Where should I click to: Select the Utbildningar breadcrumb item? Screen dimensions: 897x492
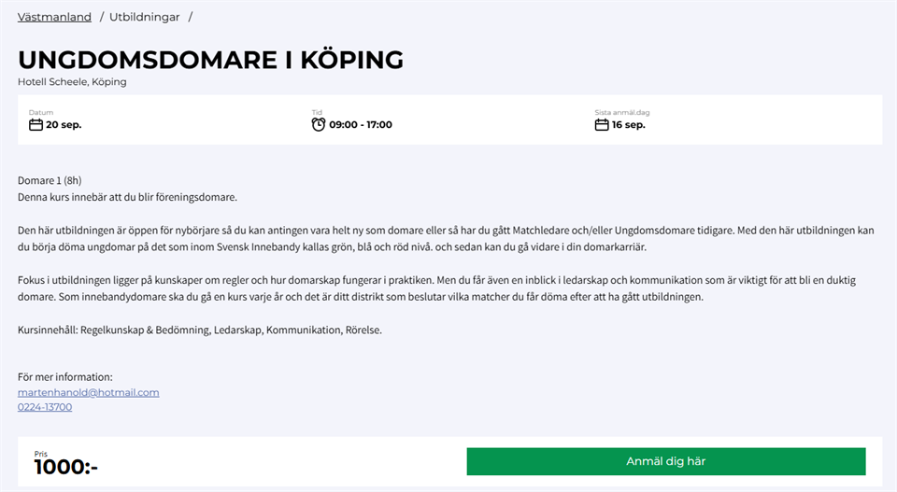145,17
